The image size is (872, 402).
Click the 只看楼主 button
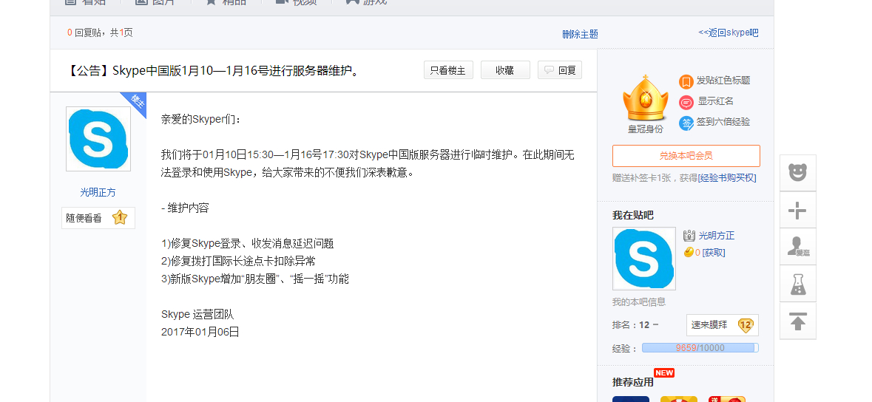pyautogui.click(x=448, y=70)
